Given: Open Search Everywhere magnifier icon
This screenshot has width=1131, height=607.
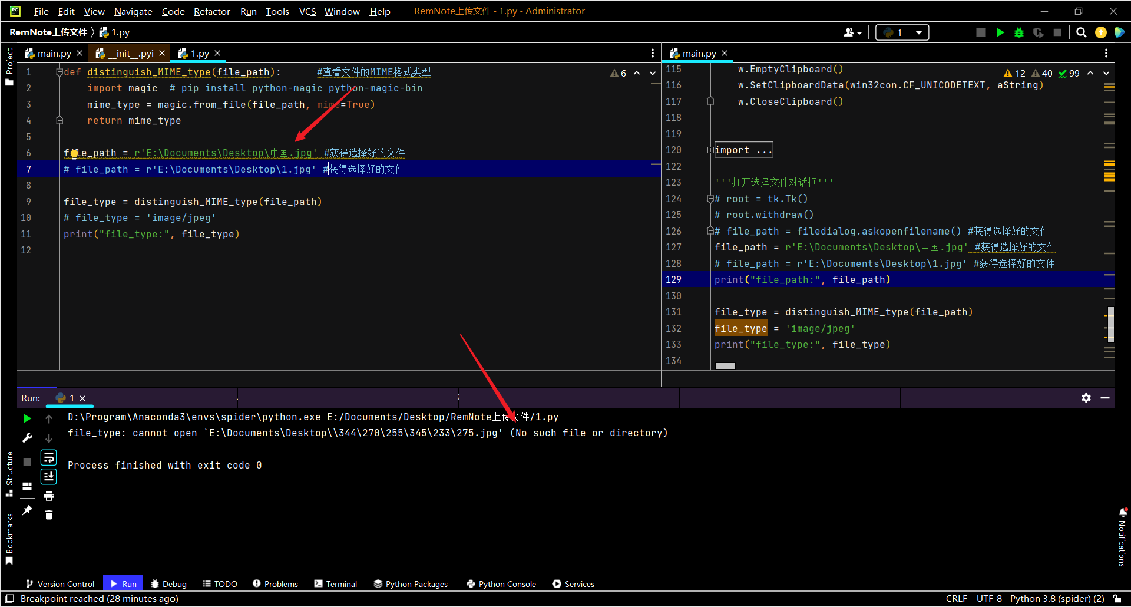Looking at the screenshot, I should (1082, 33).
